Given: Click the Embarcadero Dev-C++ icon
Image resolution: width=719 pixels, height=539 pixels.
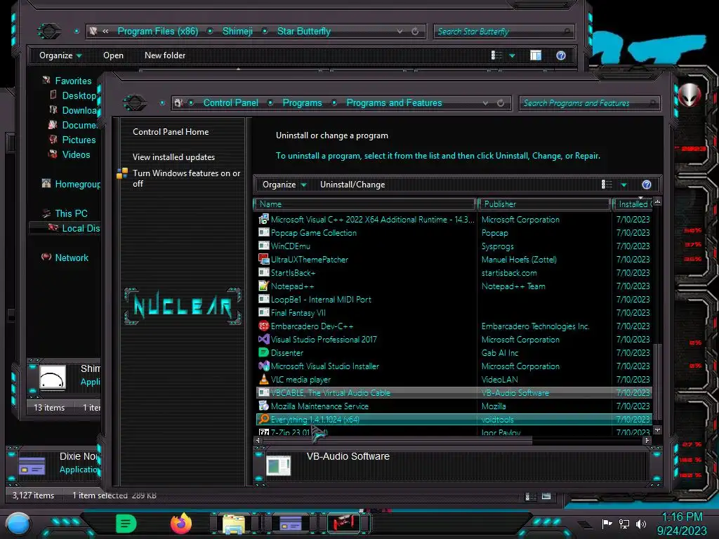Looking at the screenshot, I should [264, 326].
